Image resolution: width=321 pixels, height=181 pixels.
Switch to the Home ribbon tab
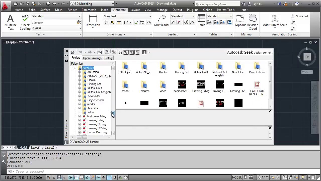[19, 10]
